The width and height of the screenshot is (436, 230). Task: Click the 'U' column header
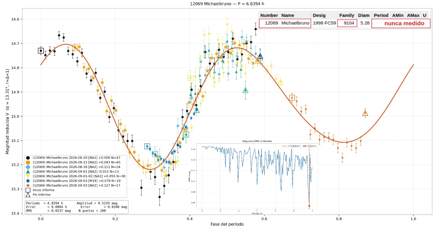424,15
